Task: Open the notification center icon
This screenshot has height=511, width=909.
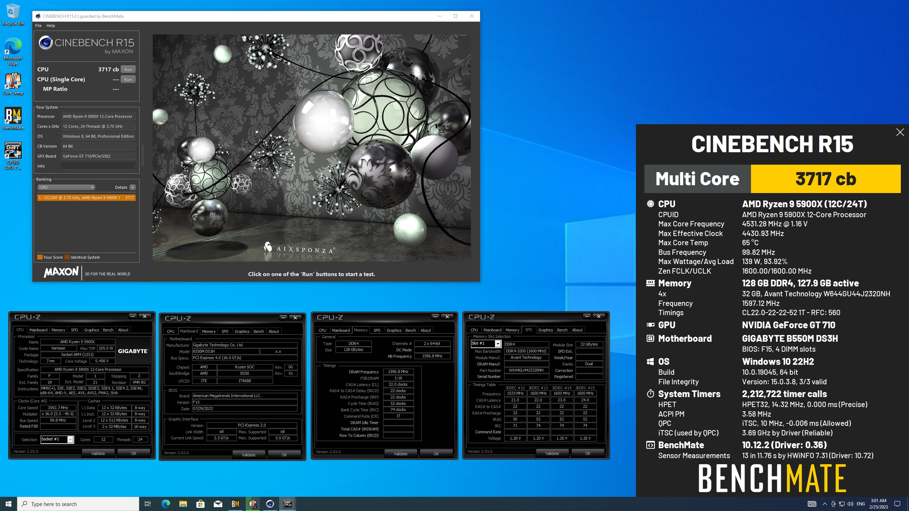Action: click(897, 504)
